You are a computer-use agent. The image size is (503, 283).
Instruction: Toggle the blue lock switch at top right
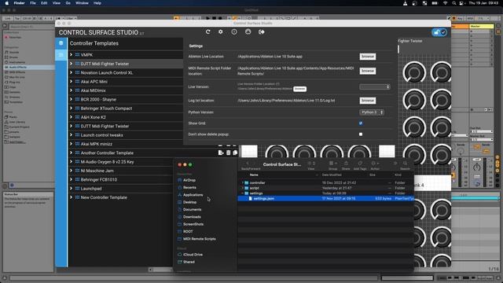(x=439, y=32)
